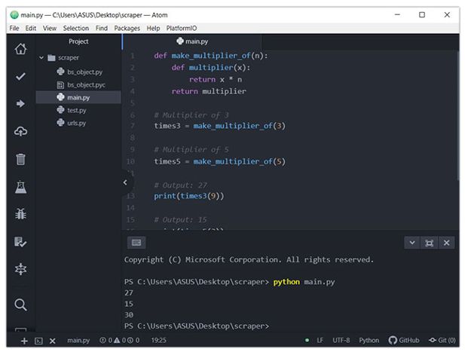Add new terminal with plus icon
This screenshot has height=358, width=465.
[x=24, y=341]
